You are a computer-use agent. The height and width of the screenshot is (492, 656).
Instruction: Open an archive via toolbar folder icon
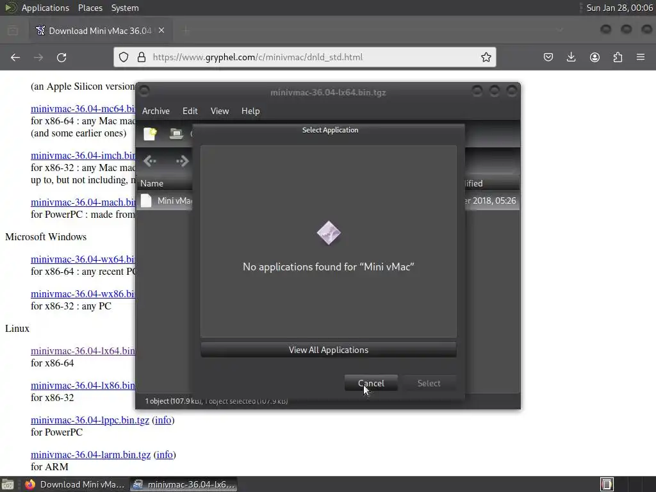(x=176, y=134)
